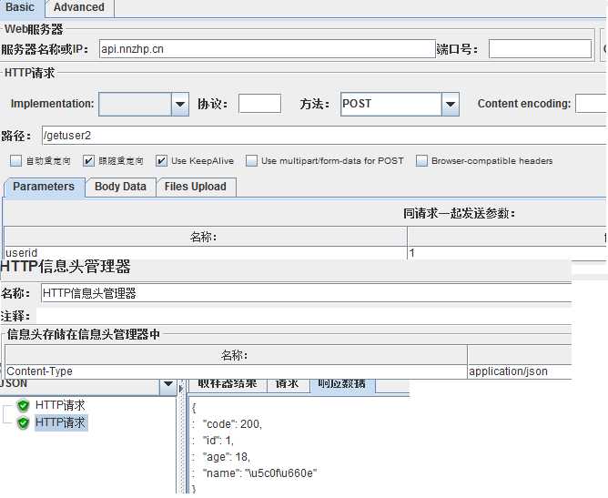Click the protocol input field
Screen dimensions: 608x498
[x=259, y=104]
